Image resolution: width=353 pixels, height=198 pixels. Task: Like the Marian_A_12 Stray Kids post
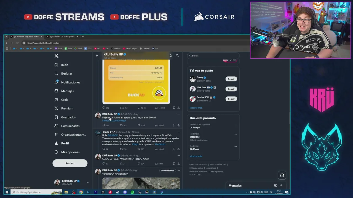click(x=139, y=149)
